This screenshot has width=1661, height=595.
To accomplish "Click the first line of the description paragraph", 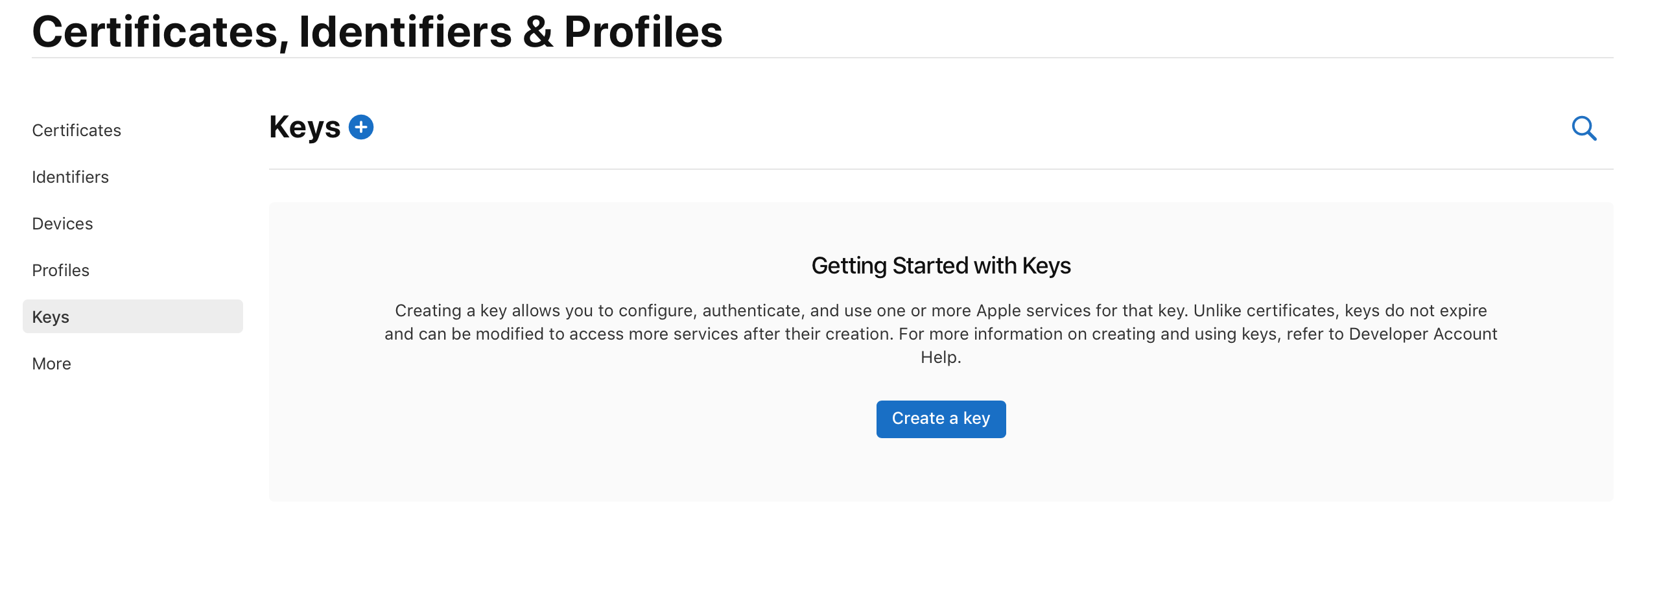I will point(941,310).
